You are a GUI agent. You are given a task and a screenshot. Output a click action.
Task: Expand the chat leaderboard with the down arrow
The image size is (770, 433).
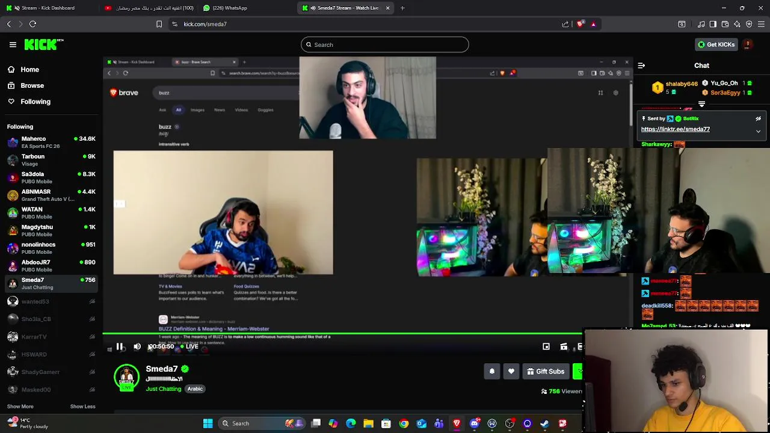701,104
